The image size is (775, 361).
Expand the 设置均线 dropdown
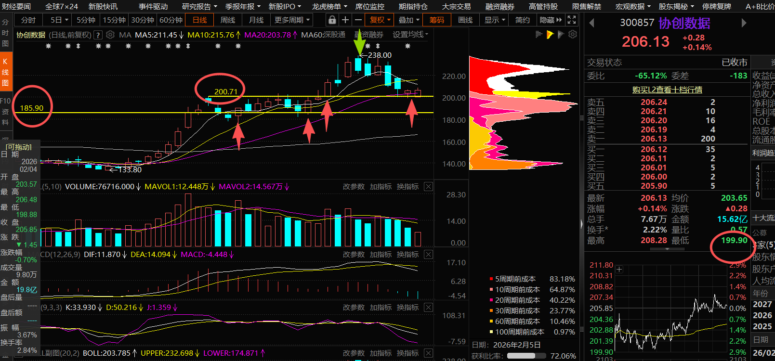410,35
